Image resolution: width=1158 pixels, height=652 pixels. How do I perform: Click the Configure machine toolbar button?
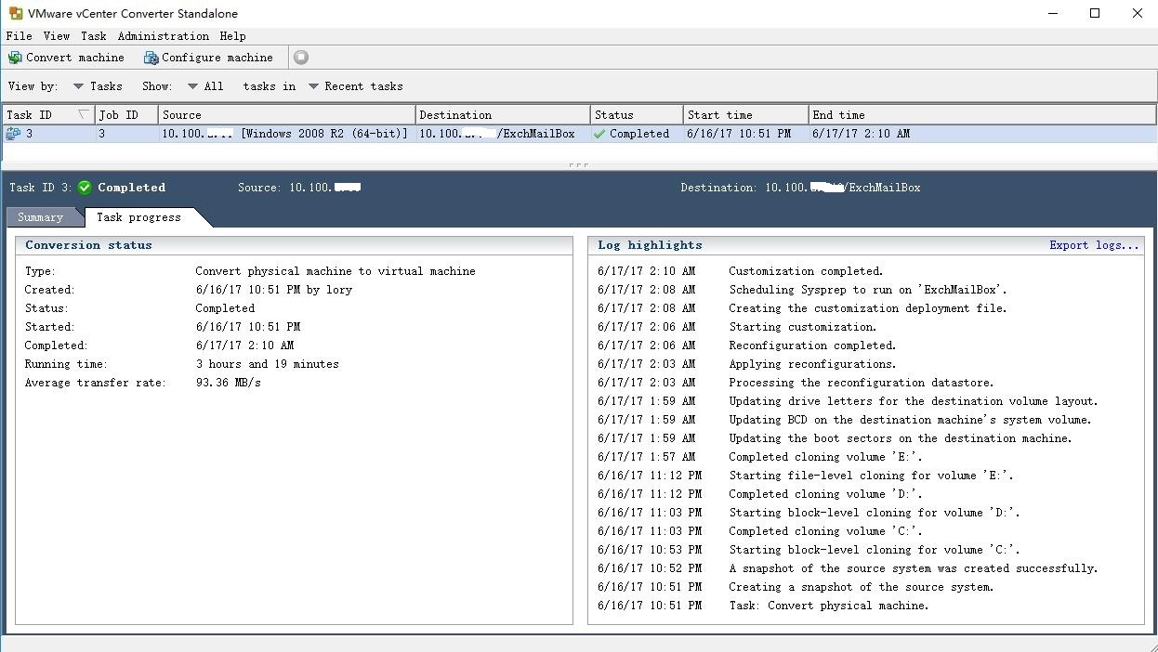208,58
